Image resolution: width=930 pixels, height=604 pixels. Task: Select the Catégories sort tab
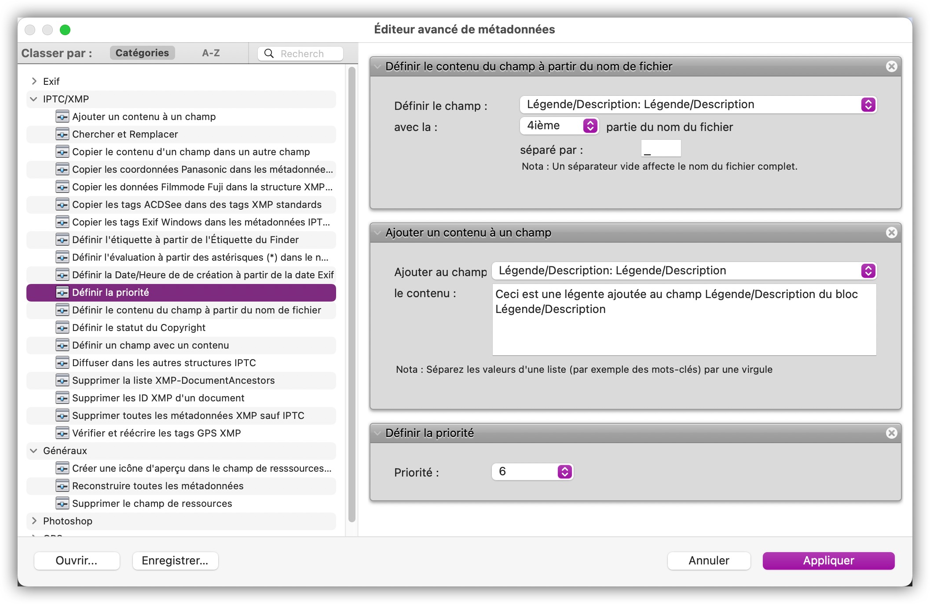coord(142,53)
